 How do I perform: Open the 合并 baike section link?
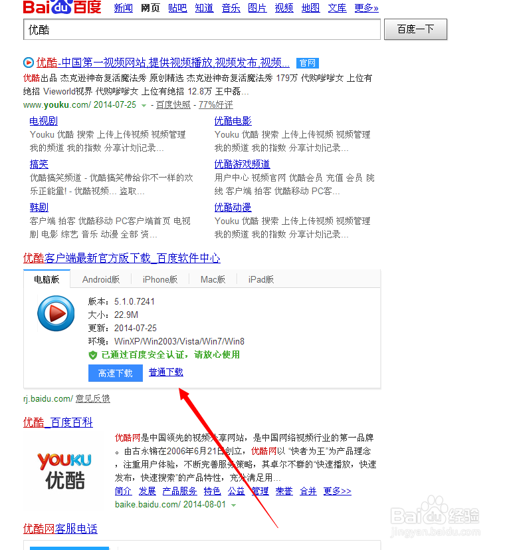[x=308, y=491]
